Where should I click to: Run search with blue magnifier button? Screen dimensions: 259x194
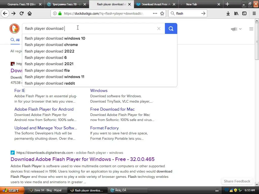point(171,29)
